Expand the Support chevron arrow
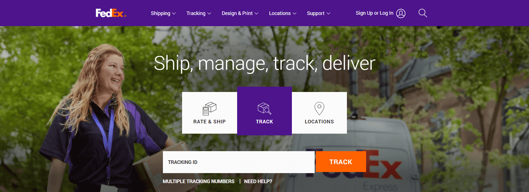This screenshot has width=529, height=192. pos(328,13)
